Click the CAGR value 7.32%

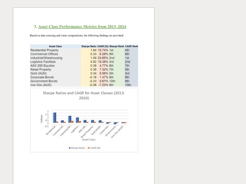[104, 70]
